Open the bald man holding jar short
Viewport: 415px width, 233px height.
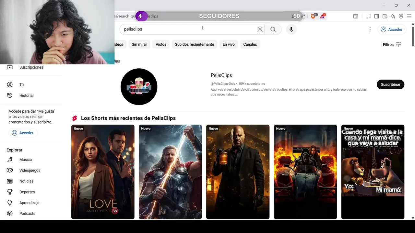(x=238, y=172)
